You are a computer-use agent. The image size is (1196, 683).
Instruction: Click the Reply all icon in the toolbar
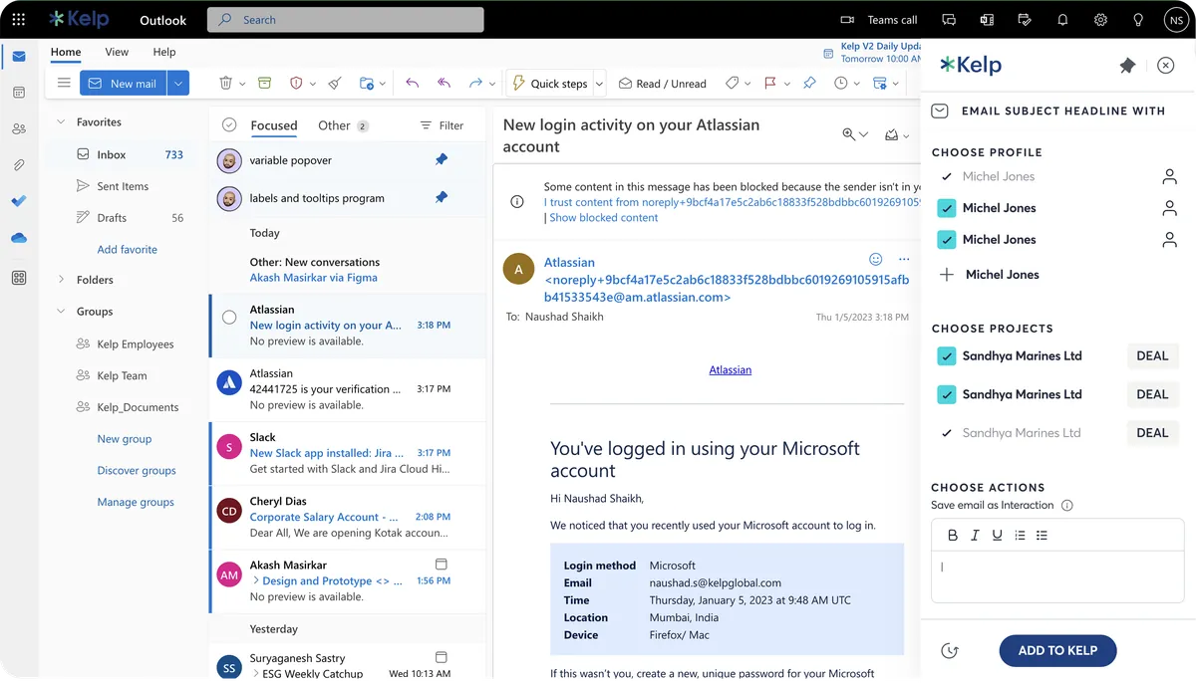coord(444,84)
